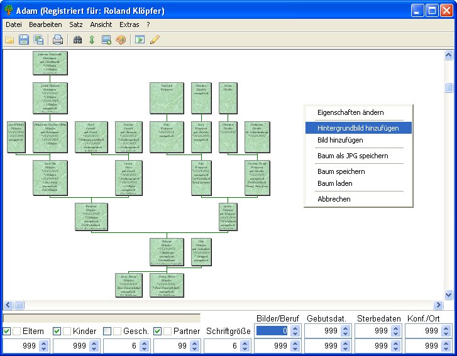Image resolution: width=457 pixels, height=356 pixels.
Task: Click the vertical scrollbar thumb
Action: (449, 87)
